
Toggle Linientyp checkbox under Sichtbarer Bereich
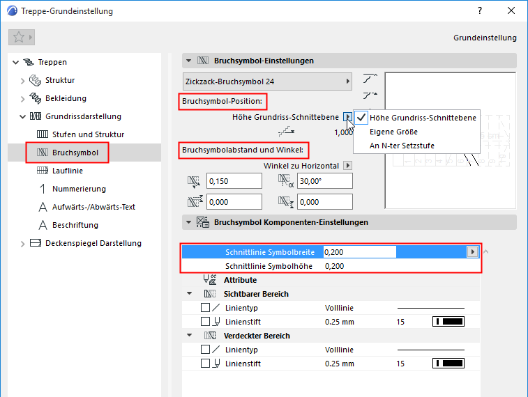click(205, 308)
